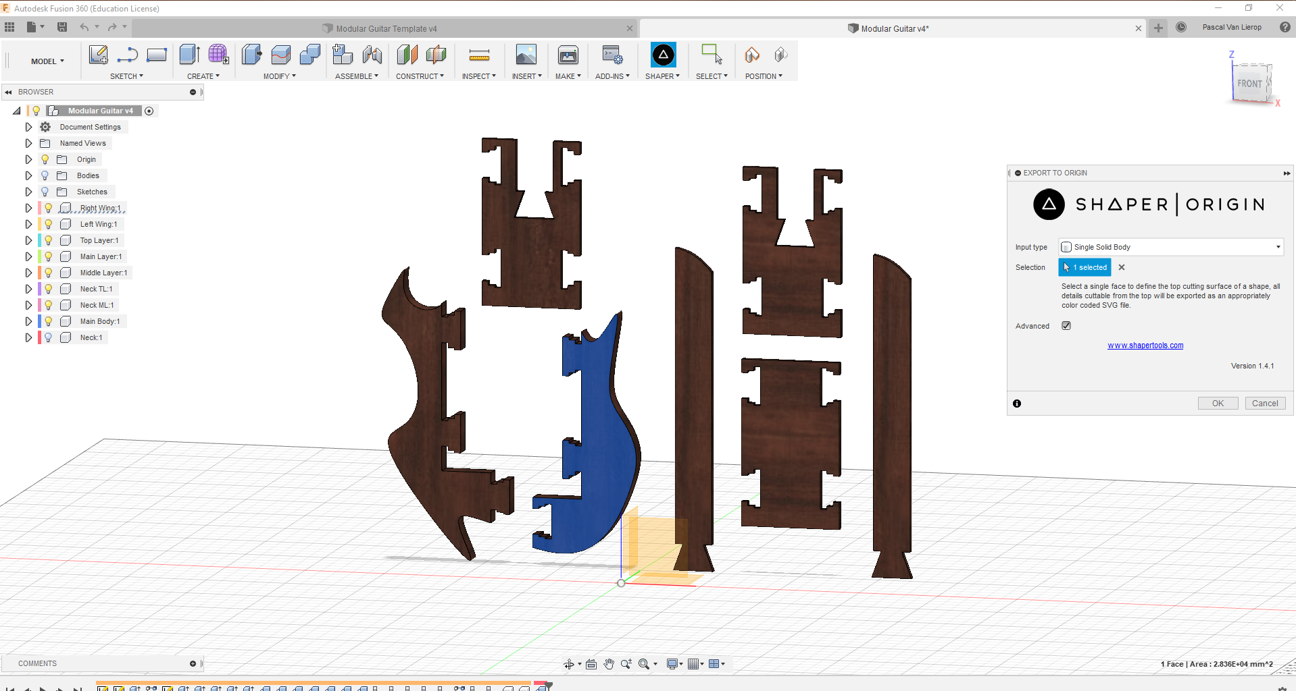This screenshot has width=1296, height=691.
Task: Select the Press Pull icon under Modify
Action: 251,55
